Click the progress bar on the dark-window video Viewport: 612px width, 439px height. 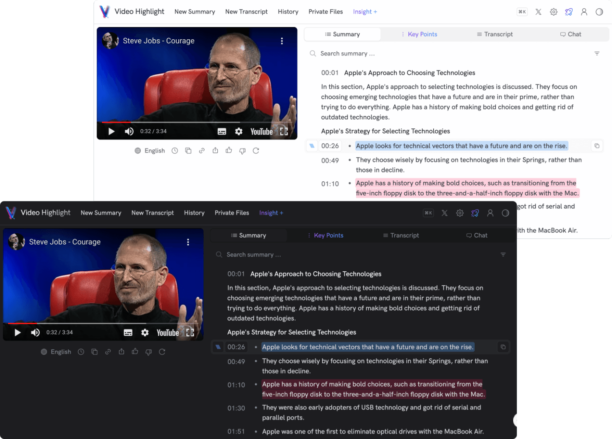pos(87,323)
